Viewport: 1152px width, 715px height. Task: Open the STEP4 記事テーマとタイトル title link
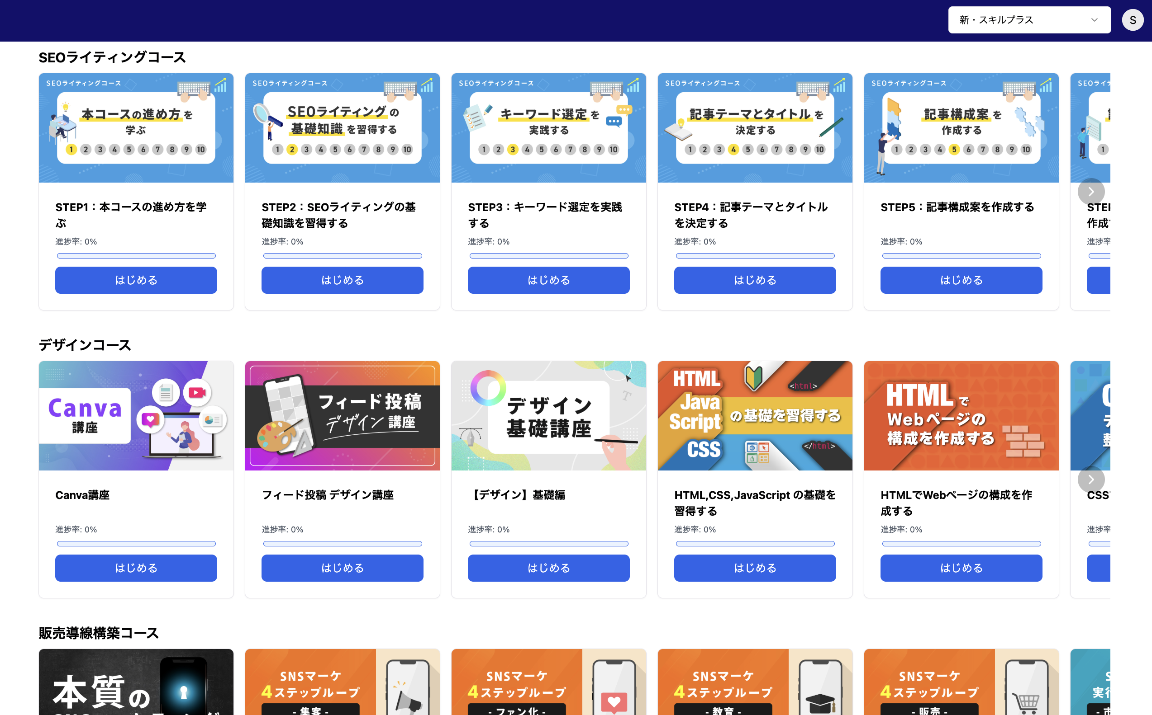(751, 215)
